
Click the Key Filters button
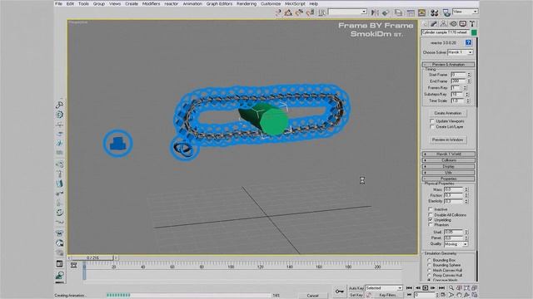388,296
